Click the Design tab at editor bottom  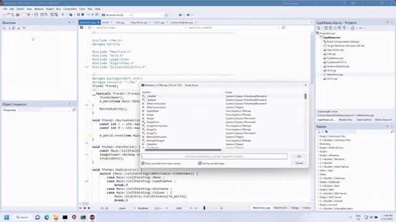point(295,208)
